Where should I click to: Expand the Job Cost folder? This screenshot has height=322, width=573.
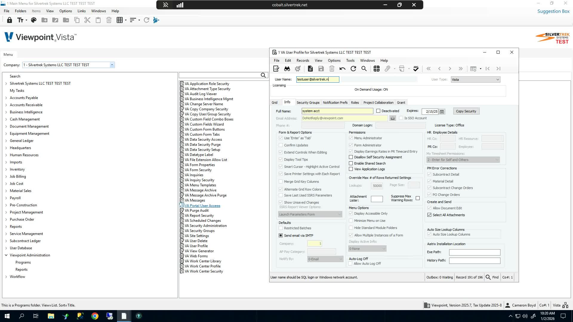(6, 184)
